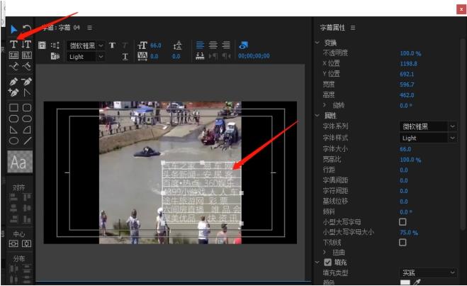This screenshot has width=467, height=286.
Task: Select the Add Anchor Point tool
Action: pyautogui.click(x=13, y=92)
